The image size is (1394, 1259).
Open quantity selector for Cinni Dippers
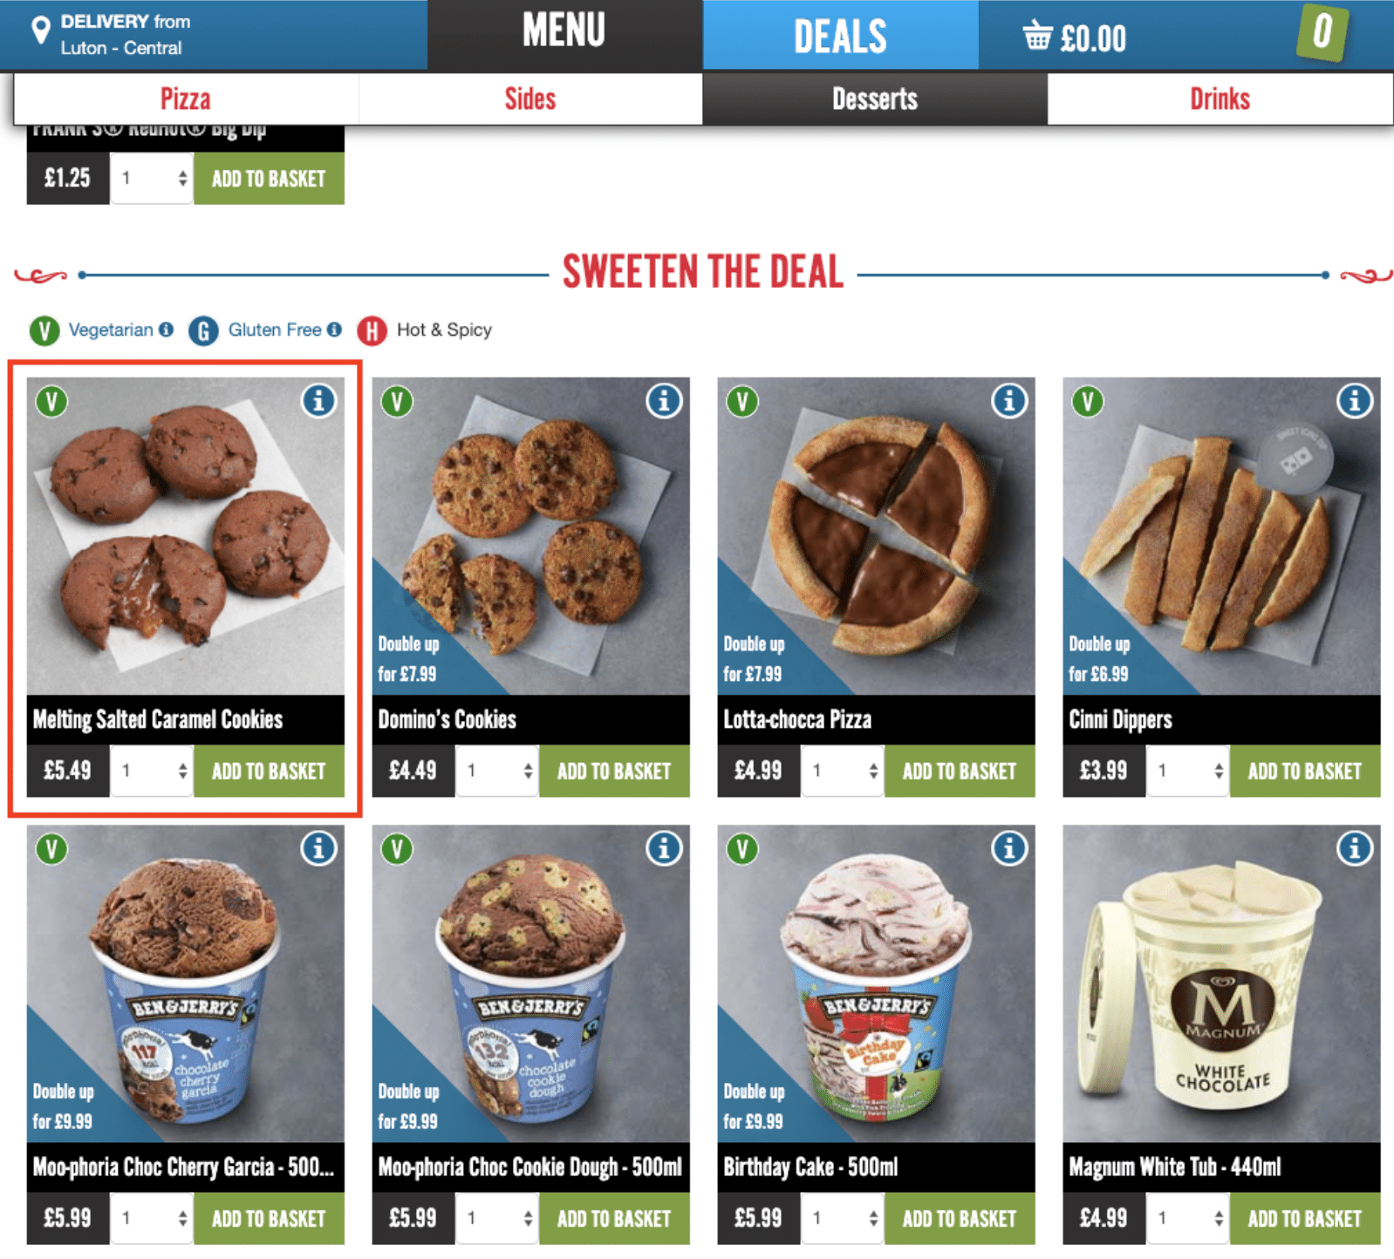[x=1188, y=771]
